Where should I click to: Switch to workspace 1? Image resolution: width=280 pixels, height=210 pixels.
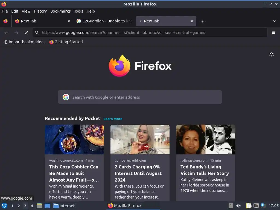pyautogui.click(x=12, y=206)
